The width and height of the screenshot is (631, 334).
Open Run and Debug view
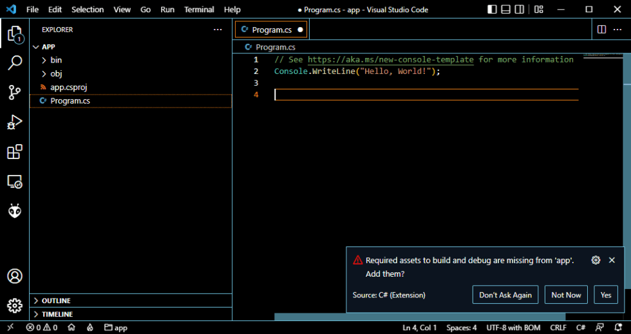coord(15,122)
